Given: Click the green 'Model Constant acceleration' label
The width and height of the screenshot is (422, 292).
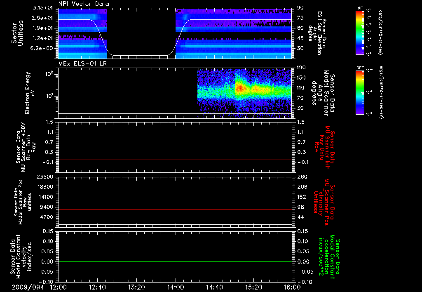Looking at the screenshot, I should (x=330, y=257).
